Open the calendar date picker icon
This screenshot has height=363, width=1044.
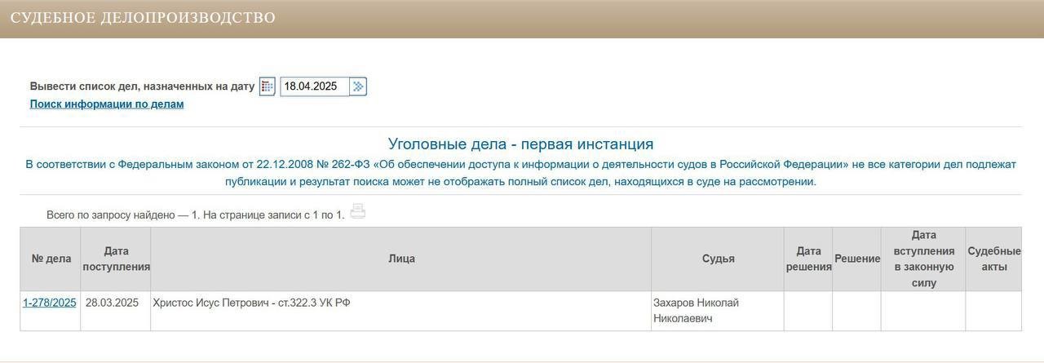tap(267, 86)
